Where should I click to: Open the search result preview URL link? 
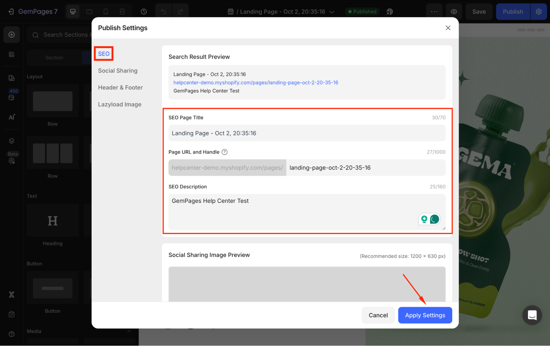(256, 83)
